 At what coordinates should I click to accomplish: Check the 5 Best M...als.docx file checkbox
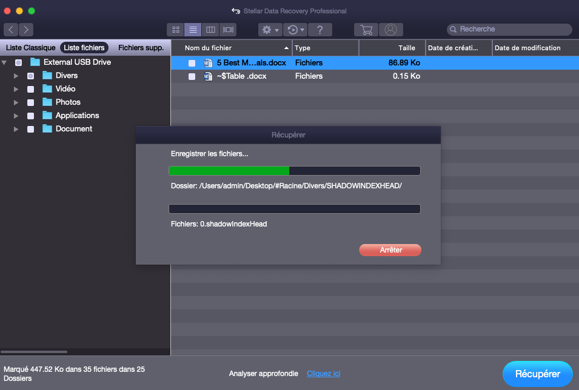click(x=192, y=63)
